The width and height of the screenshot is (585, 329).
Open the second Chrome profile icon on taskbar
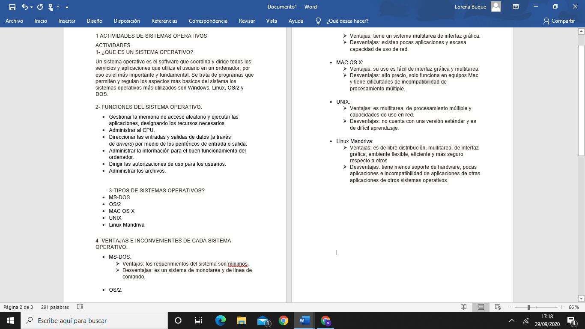pos(325,320)
